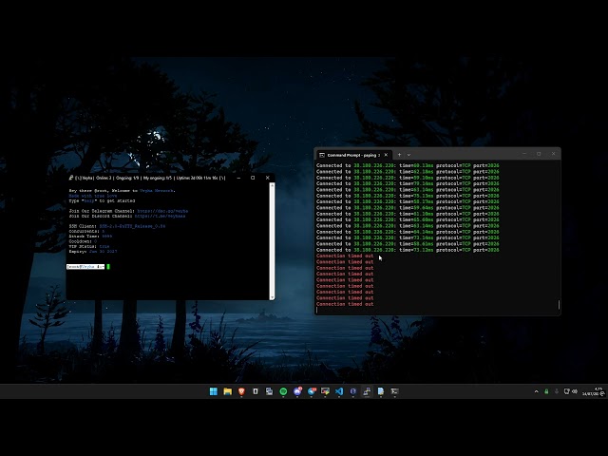
Task: Open Spotify from the taskbar
Action: click(283, 391)
